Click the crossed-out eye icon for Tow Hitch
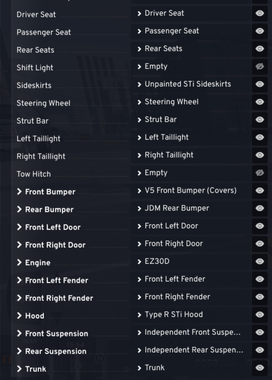 click(260, 173)
